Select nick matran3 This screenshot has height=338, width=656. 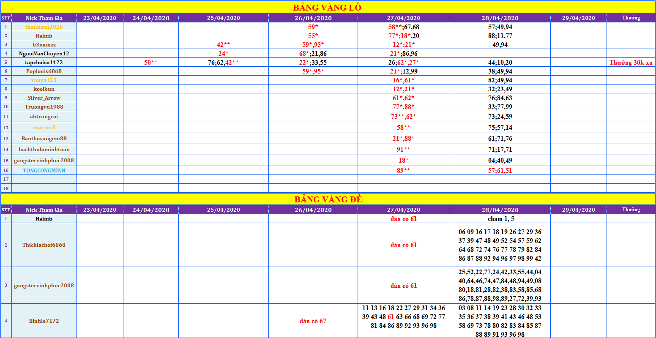click(x=44, y=128)
